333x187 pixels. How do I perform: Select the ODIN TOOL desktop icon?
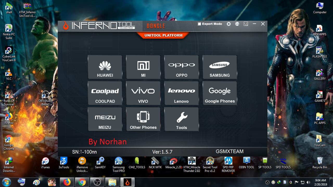247,163
